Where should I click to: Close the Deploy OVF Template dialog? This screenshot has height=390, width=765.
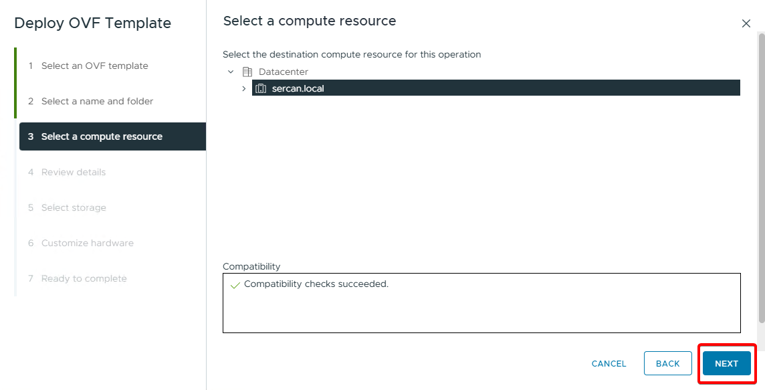point(746,23)
